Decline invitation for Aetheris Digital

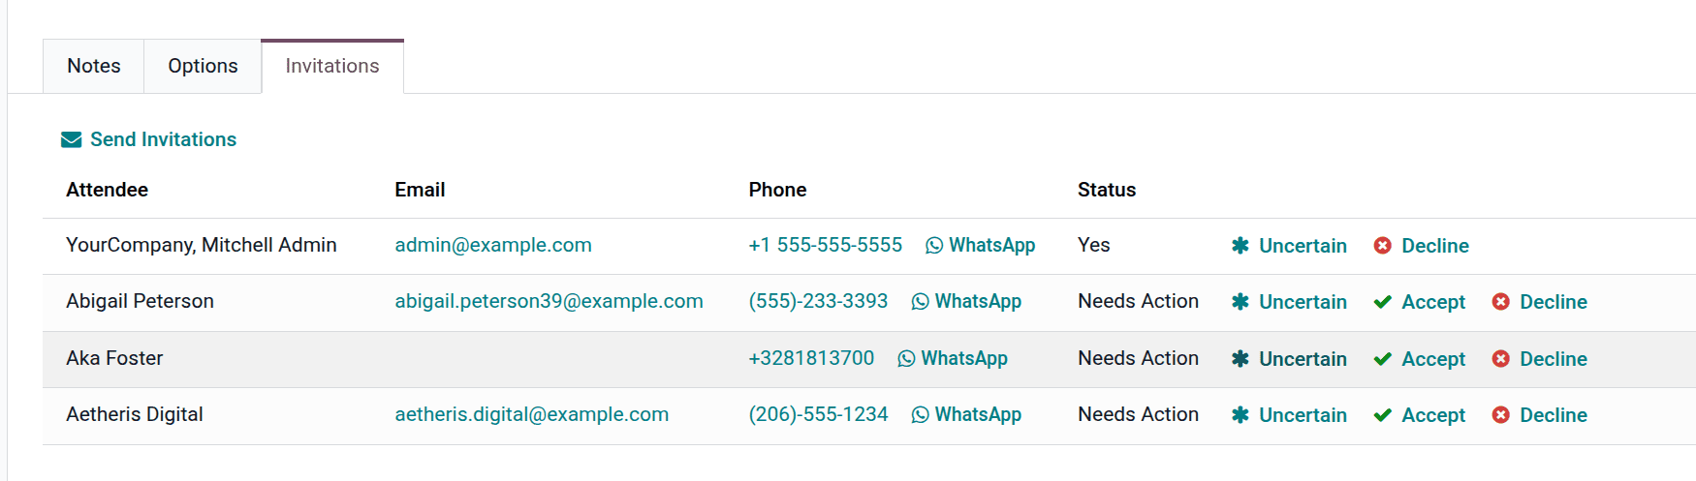click(x=1540, y=415)
